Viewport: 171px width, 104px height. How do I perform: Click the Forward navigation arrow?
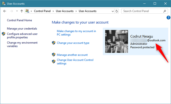(x=11, y=11)
